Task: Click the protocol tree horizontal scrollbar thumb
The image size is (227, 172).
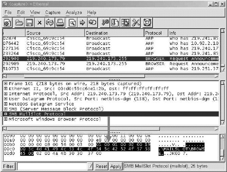Action: [x=83, y=129]
